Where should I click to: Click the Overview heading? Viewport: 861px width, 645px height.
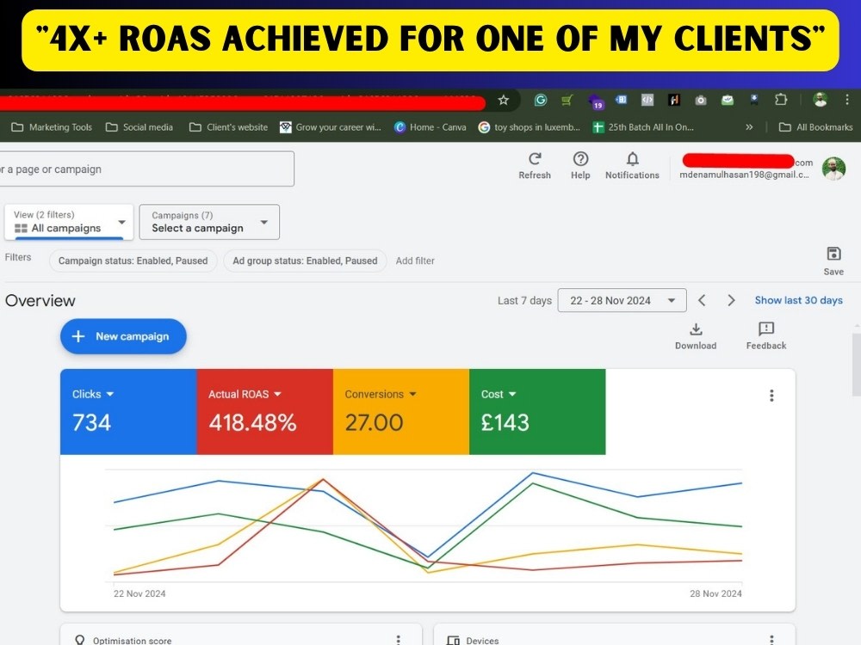[40, 301]
